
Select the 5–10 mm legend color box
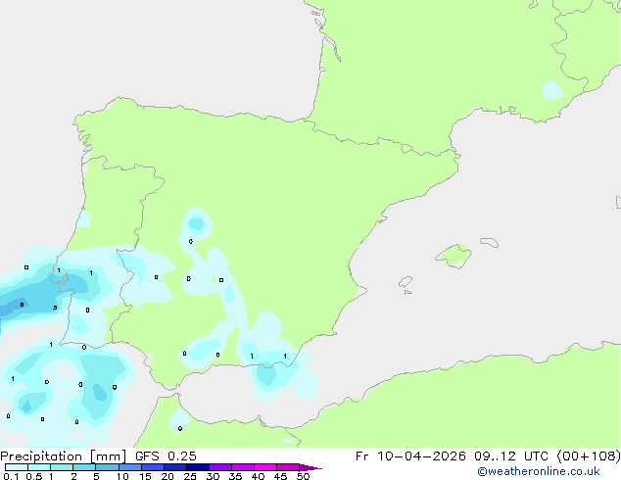pos(107,467)
